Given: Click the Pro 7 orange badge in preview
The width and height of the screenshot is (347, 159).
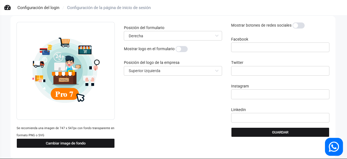Looking at the screenshot, I should 64,94.
